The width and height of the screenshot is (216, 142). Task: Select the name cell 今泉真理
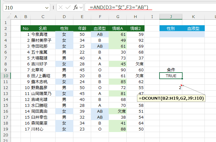coord(42,34)
